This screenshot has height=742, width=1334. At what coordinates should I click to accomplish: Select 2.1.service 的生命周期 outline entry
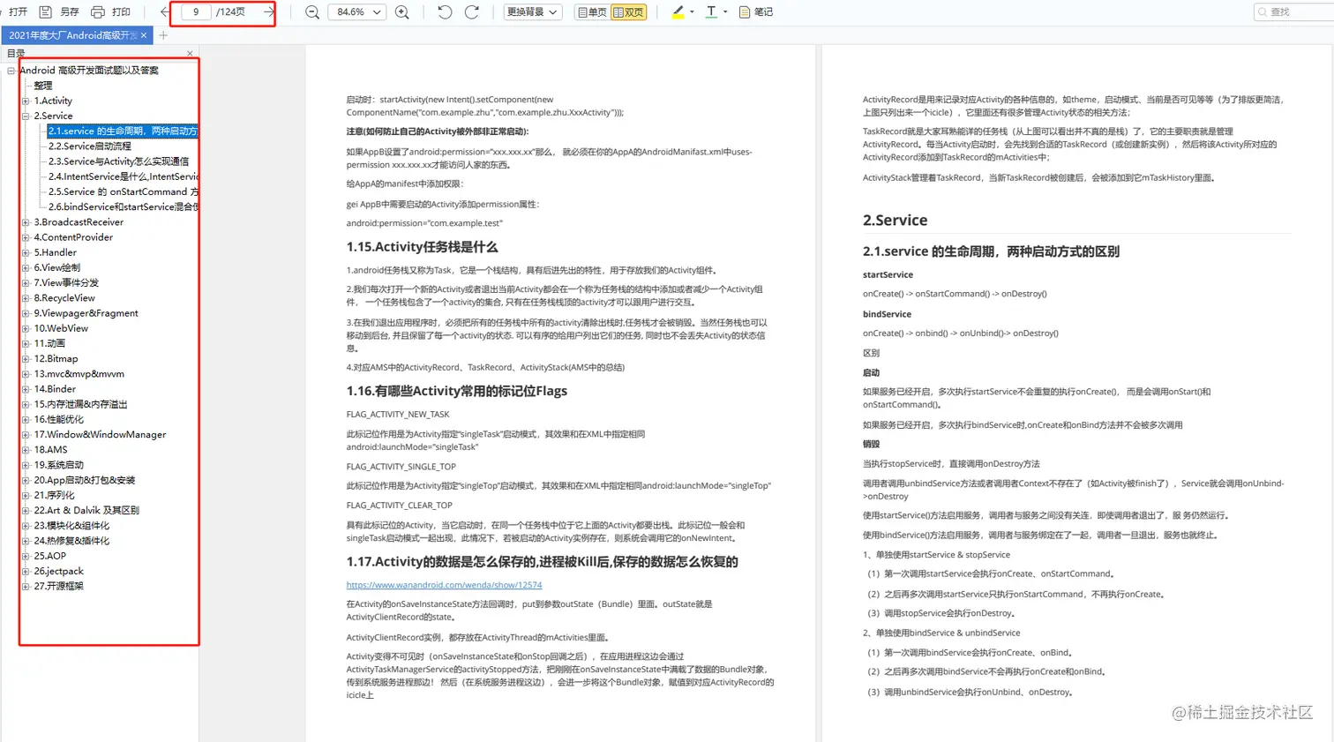point(123,131)
